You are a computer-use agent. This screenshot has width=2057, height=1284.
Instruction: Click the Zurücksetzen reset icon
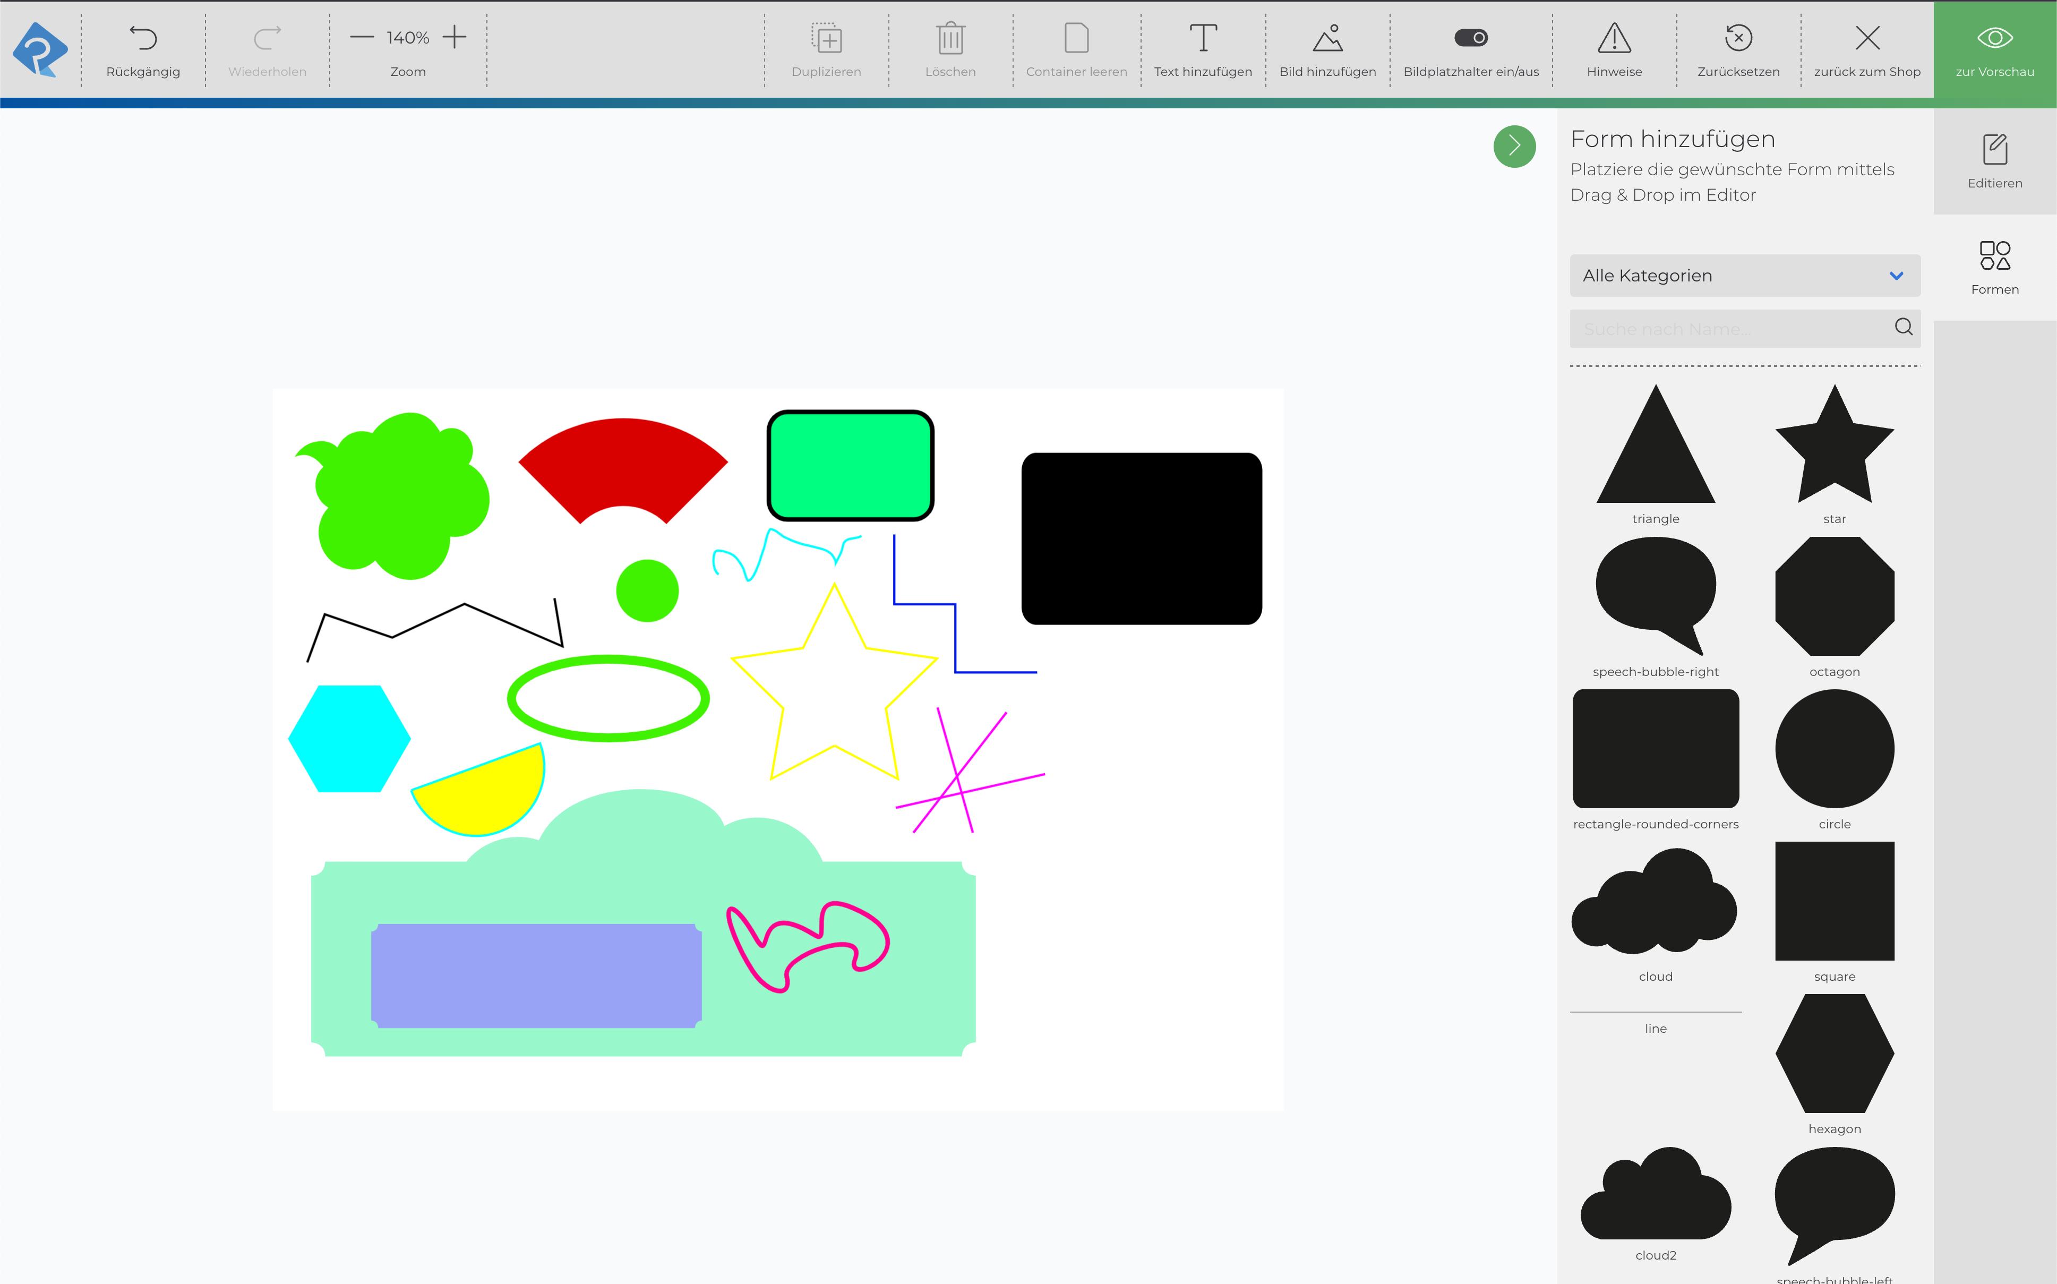(1738, 39)
